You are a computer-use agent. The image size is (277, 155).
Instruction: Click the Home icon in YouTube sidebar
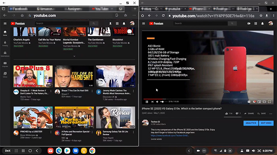coord(5,33)
